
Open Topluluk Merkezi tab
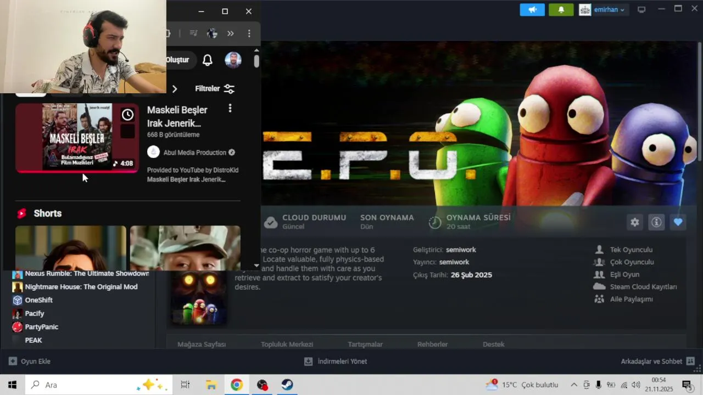(287, 345)
